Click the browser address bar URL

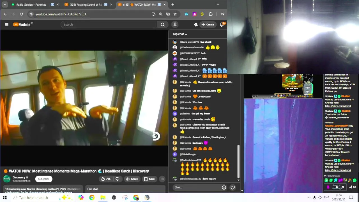coord(61,14)
